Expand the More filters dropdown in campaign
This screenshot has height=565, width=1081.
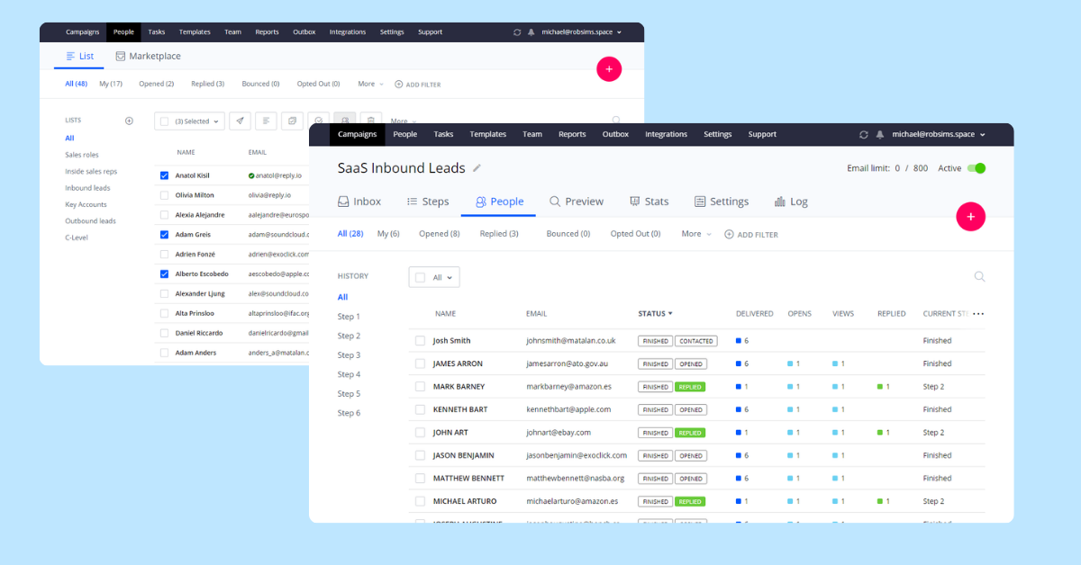[695, 234]
